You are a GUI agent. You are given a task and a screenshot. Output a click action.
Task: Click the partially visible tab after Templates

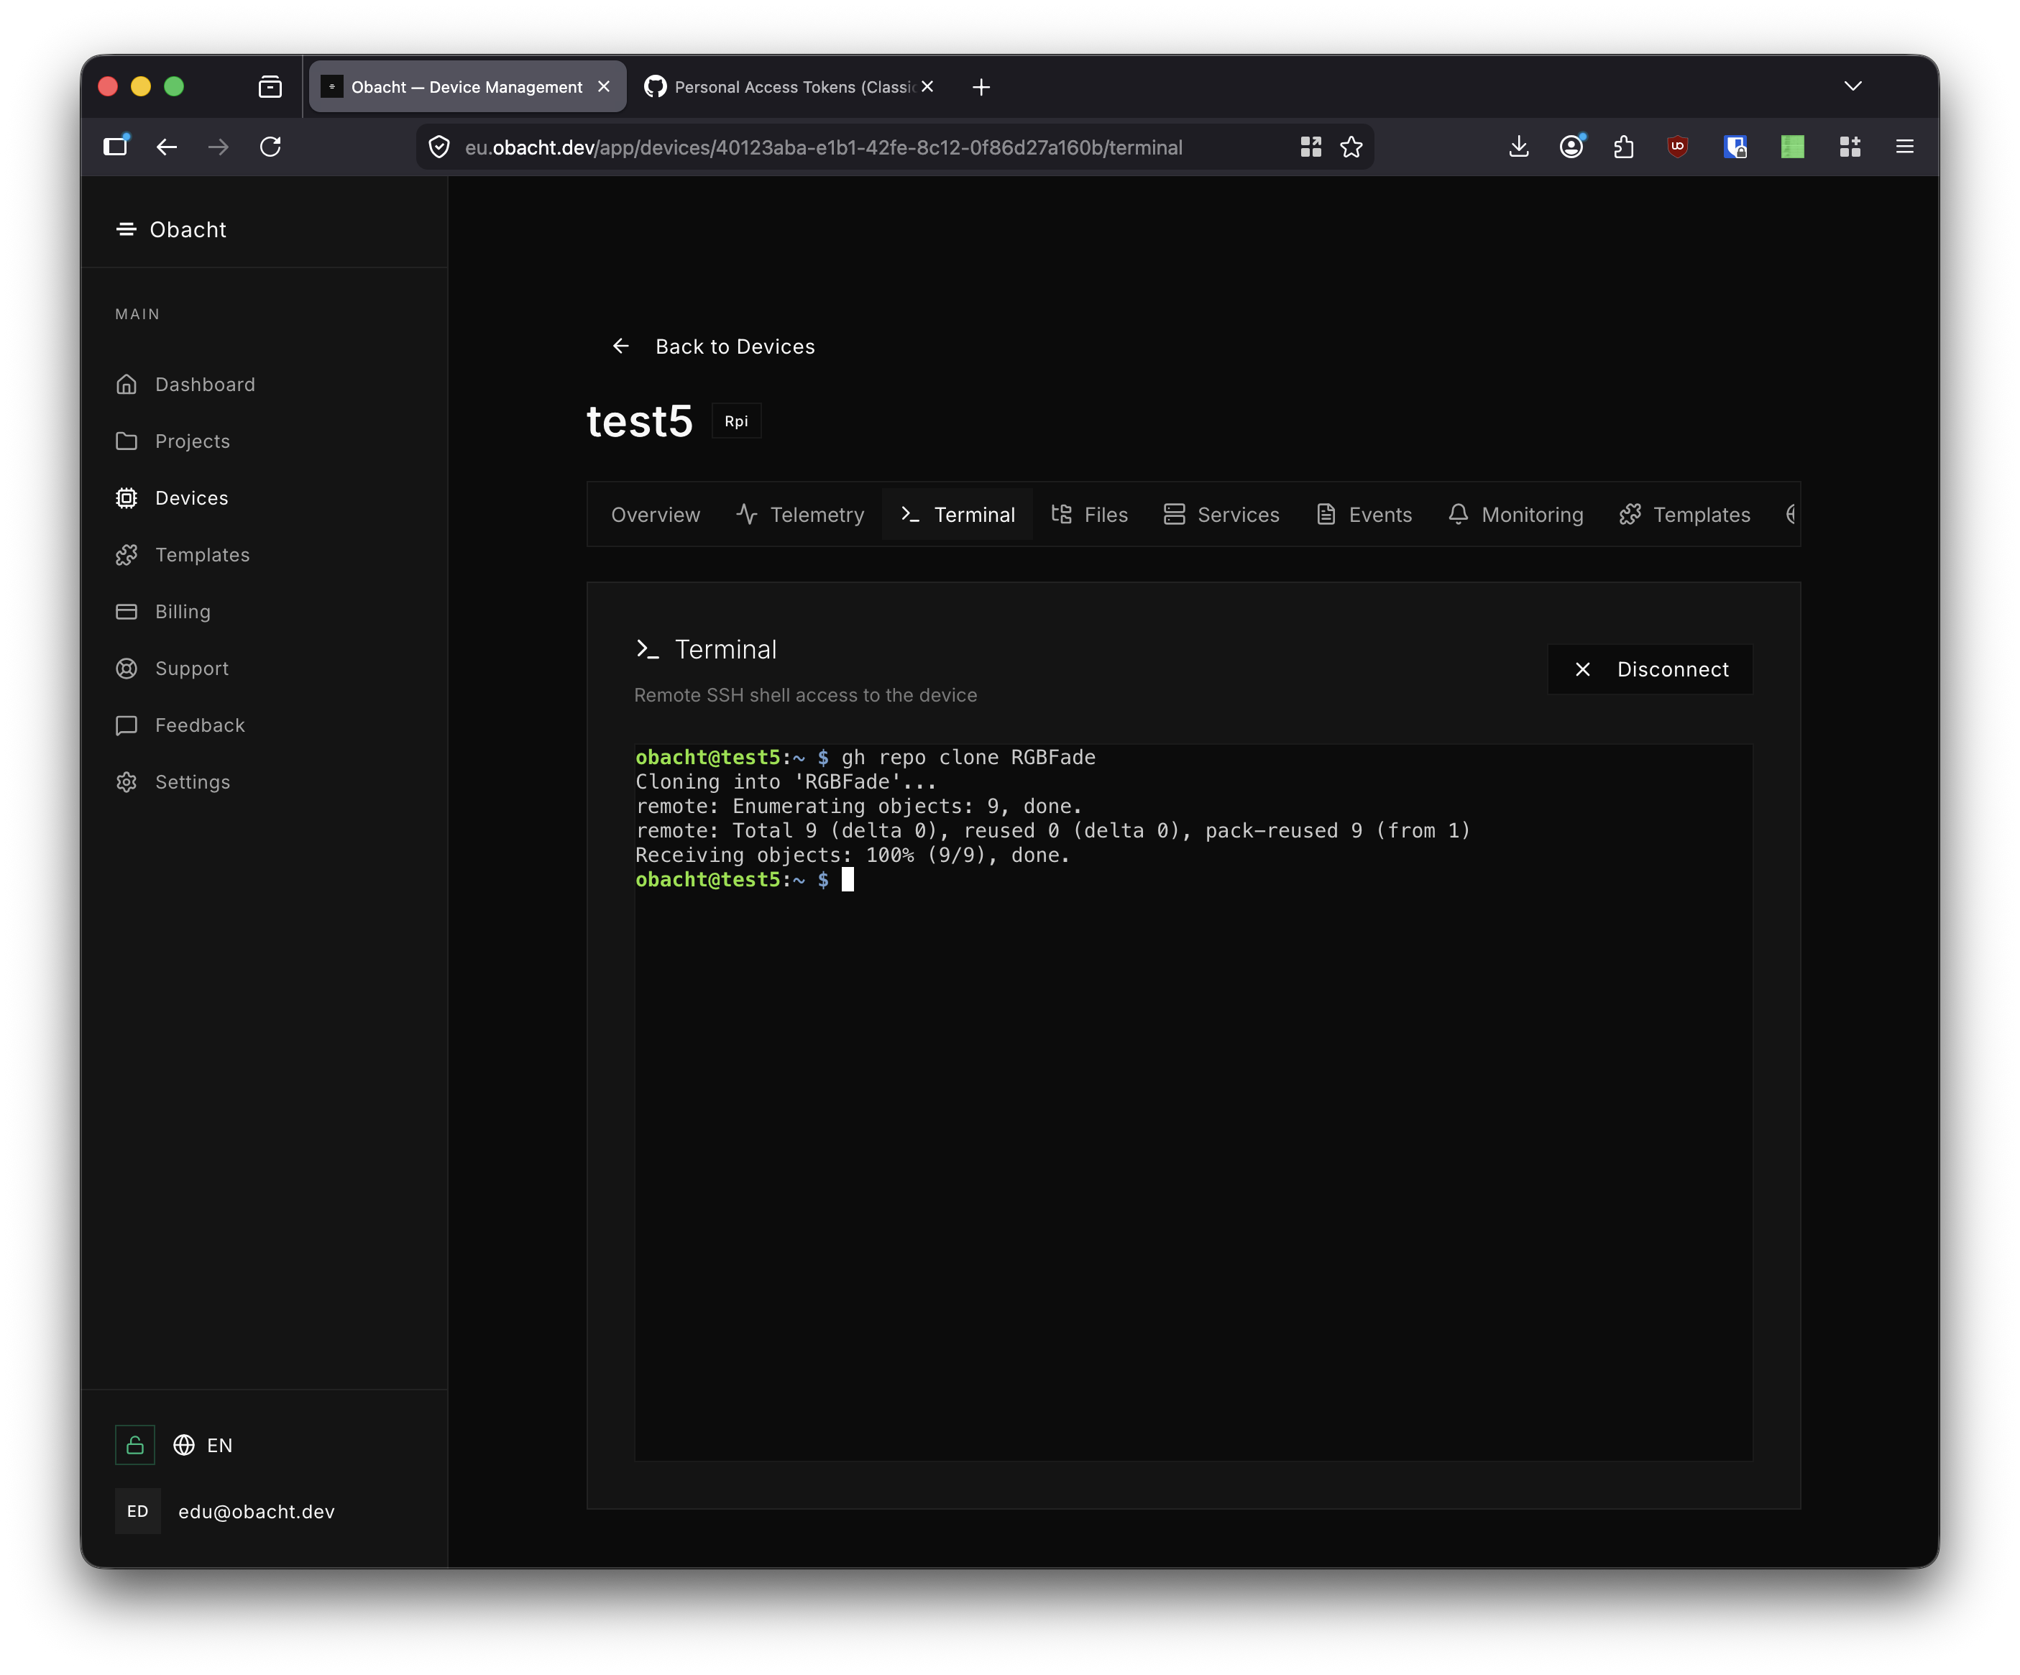click(x=1790, y=515)
